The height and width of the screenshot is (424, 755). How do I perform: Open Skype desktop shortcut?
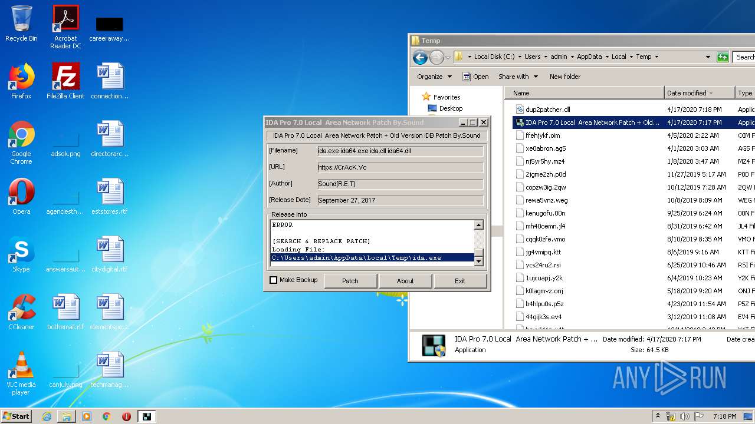(x=21, y=254)
